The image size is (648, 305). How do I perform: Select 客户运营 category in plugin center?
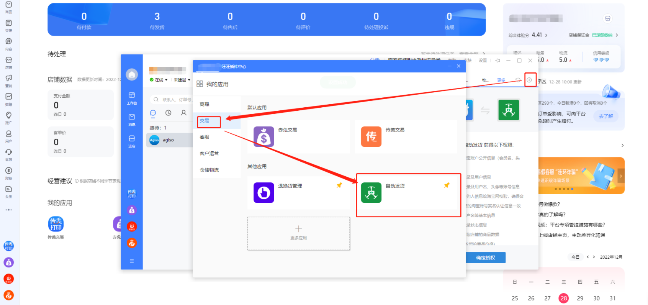[209, 154]
